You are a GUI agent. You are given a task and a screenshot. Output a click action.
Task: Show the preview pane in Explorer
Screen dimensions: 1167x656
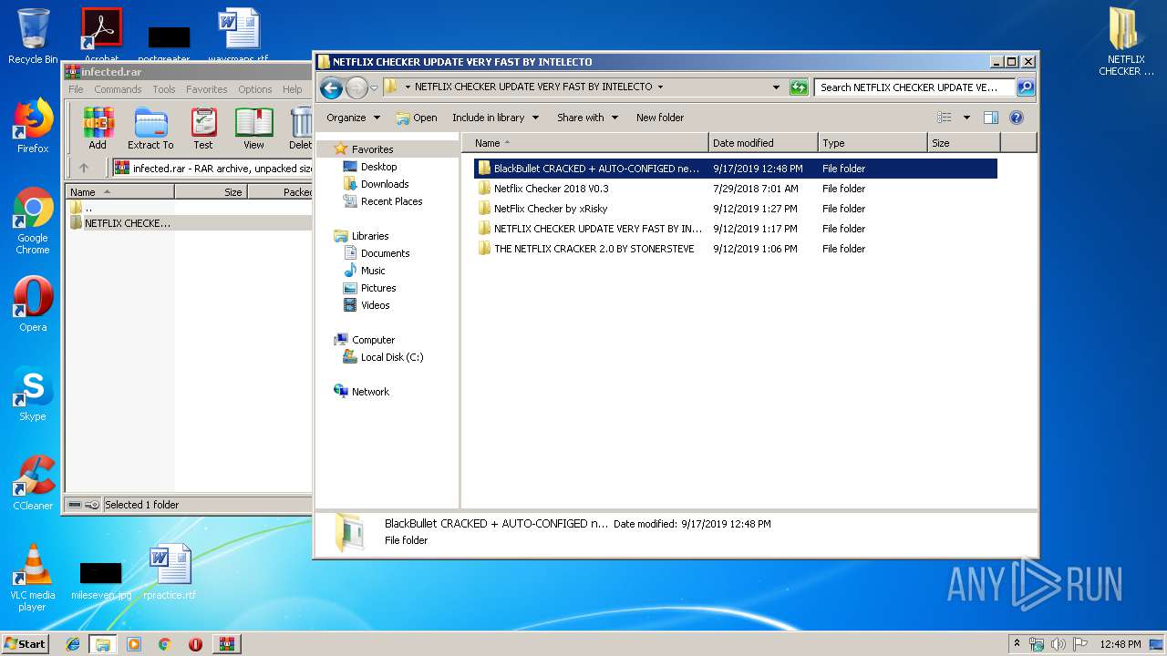pyautogui.click(x=991, y=118)
